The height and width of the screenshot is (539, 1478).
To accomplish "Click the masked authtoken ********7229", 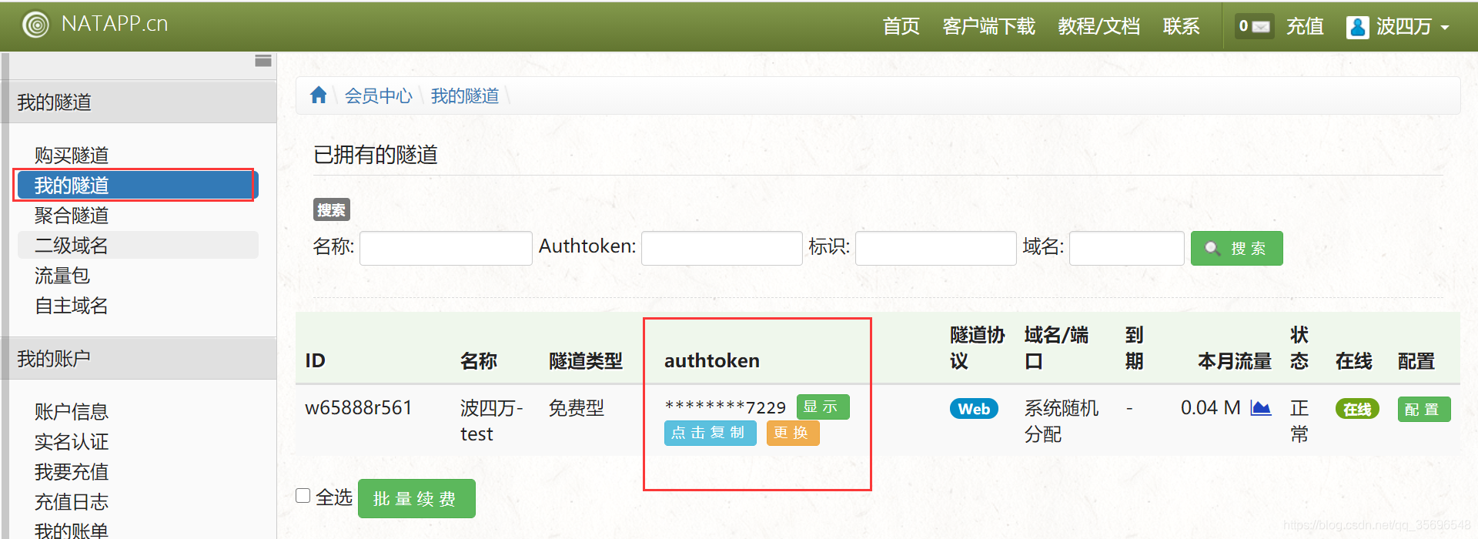I will coord(725,407).
